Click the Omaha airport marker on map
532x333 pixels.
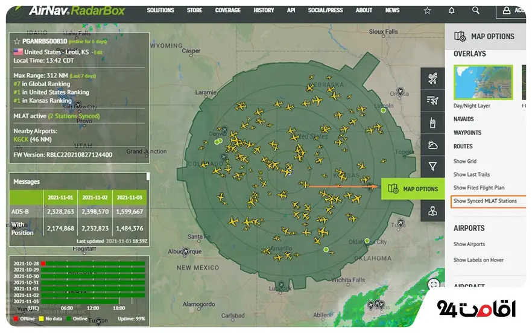coord(401,91)
